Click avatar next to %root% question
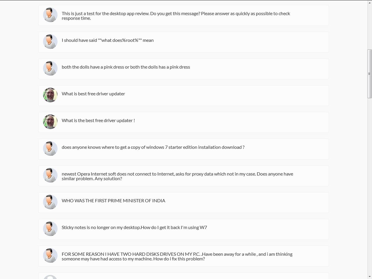Screen dimensions: 372x279 (x=50, y=42)
